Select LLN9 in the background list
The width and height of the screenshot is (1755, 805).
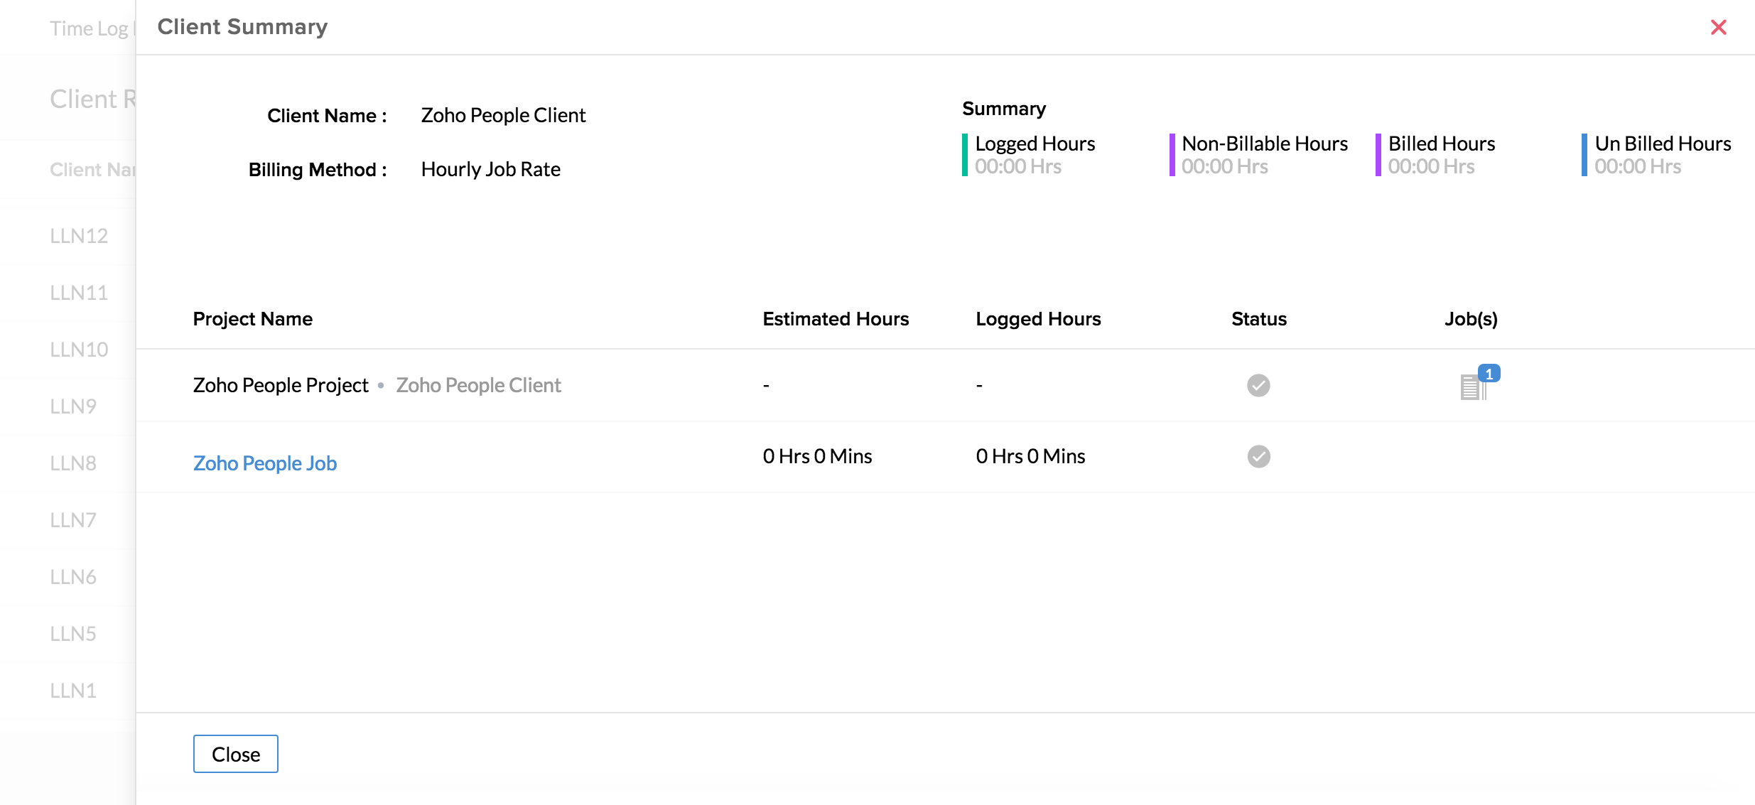(x=73, y=406)
